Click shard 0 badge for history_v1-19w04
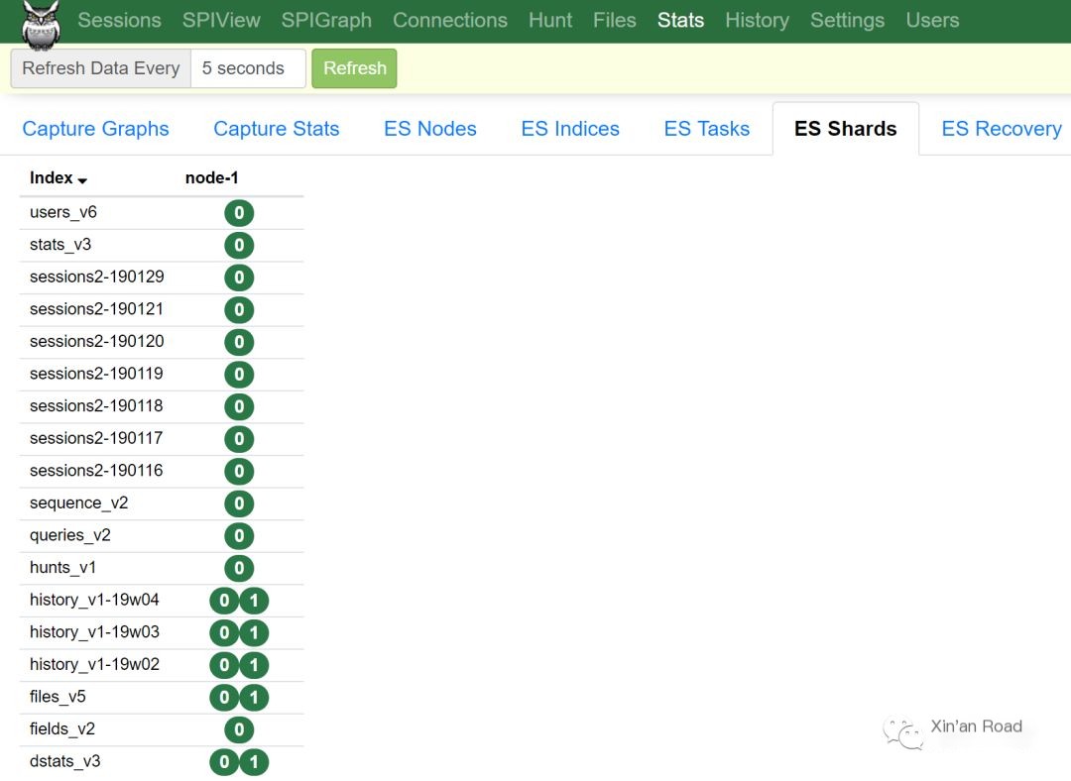 [224, 601]
